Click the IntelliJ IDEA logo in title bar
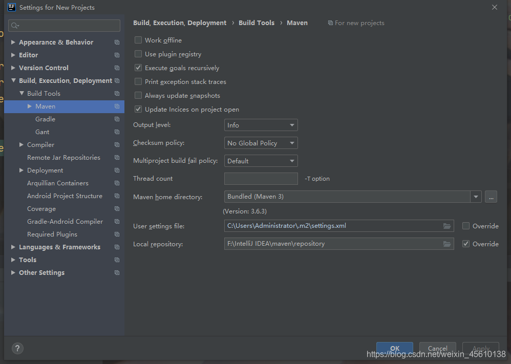This screenshot has height=364, width=511. pos(11,7)
